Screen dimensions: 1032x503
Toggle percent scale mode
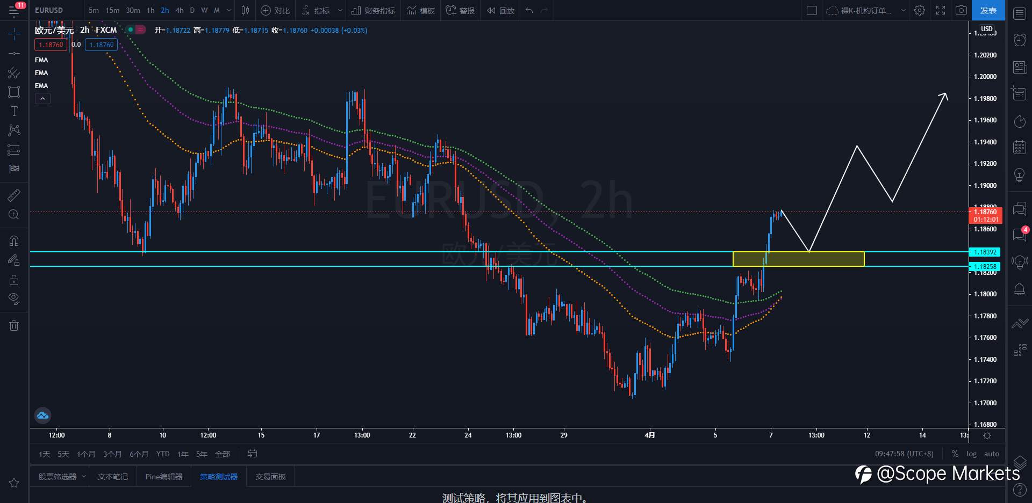[955, 454]
